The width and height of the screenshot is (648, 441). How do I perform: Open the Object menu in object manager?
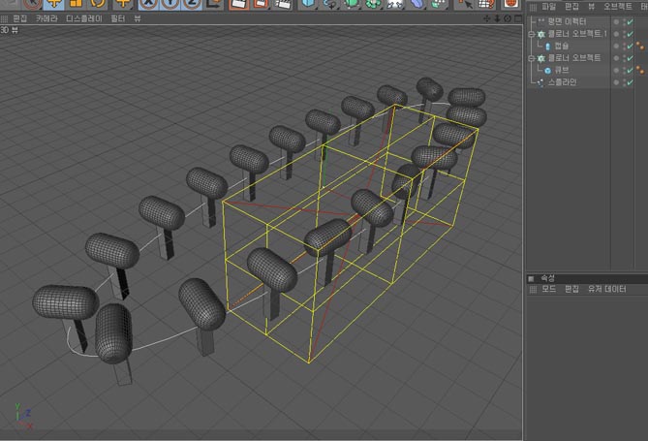[x=617, y=7]
